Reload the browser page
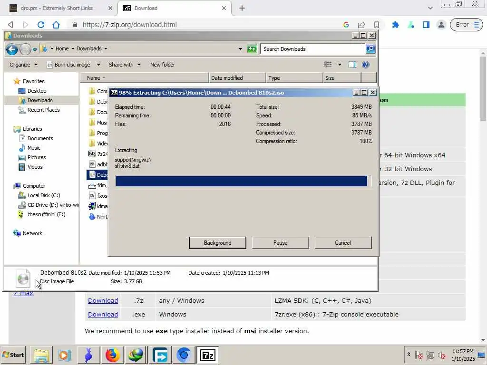This screenshot has height=365, width=487. tap(41, 25)
